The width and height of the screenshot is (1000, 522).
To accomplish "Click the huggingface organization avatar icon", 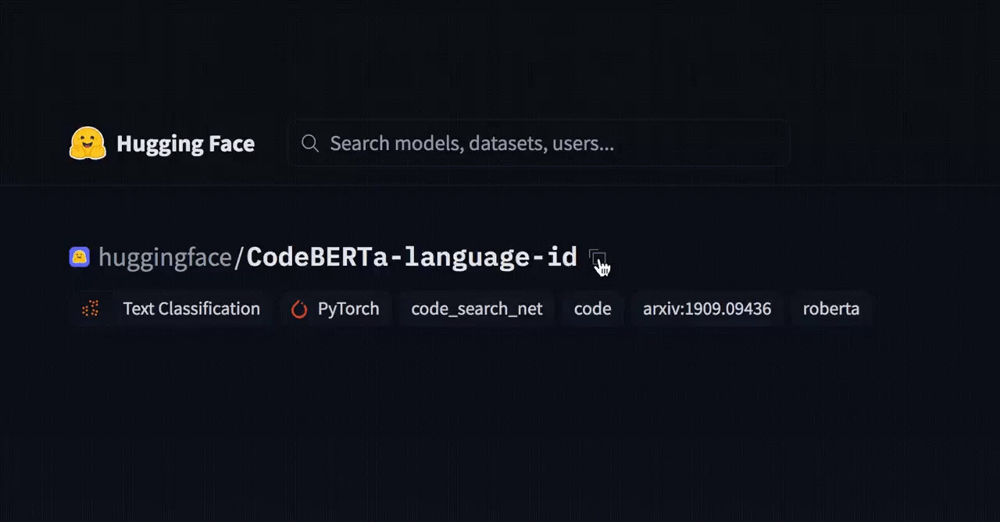I will coord(80,257).
